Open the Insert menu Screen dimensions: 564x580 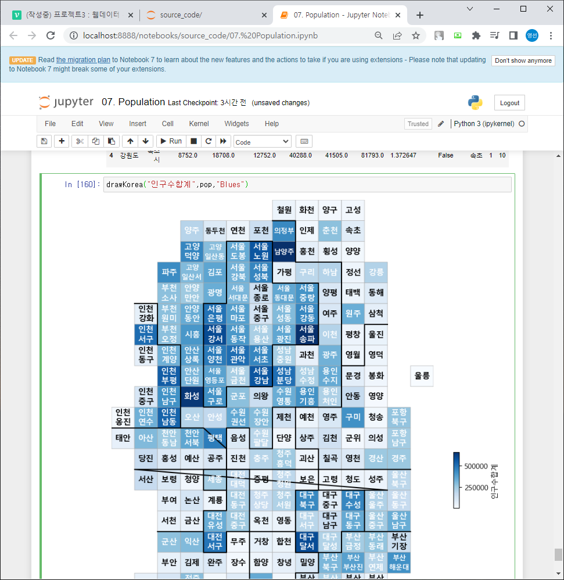tap(138, 124)
